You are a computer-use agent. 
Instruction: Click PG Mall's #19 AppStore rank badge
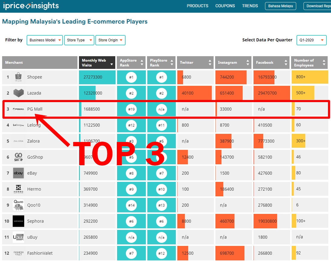pyautogui.click(x=131, y=109)
